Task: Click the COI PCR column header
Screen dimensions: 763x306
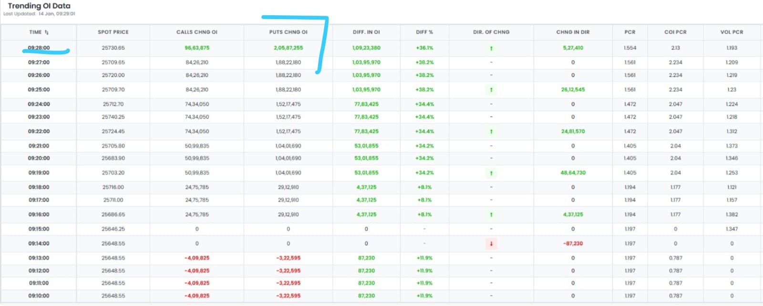Action: pyautogui.click(x=675, y=32)
